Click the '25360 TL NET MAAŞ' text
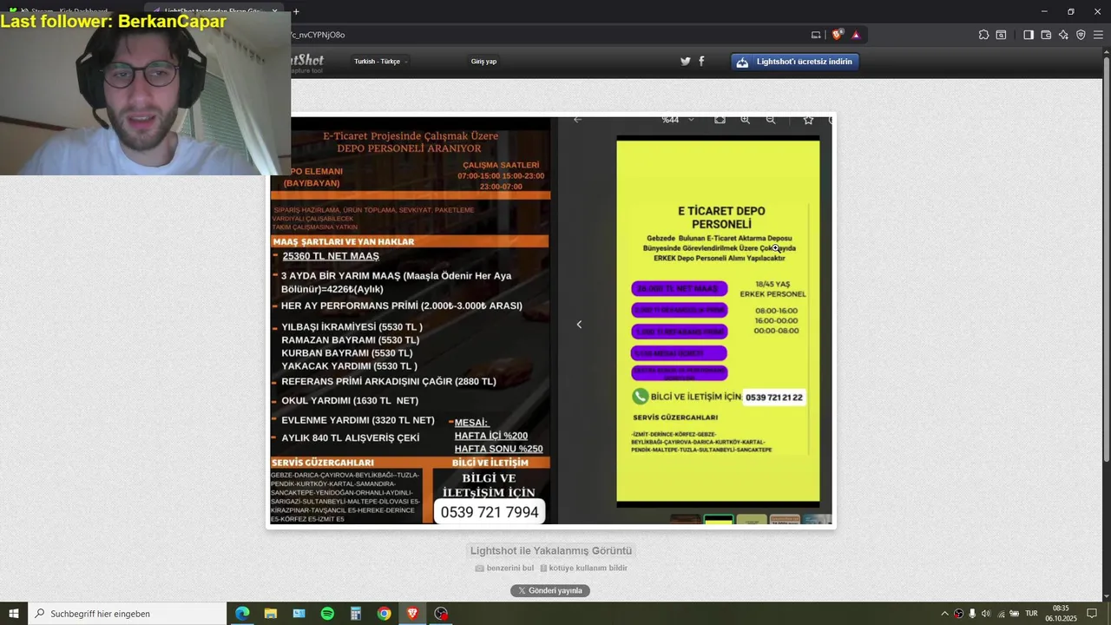The height and width of the screenshot is (625, 1111). 331,256
